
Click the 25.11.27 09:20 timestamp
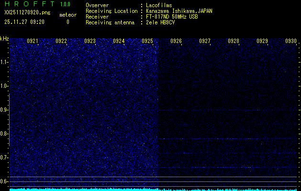pyautogui.click(x=24, y=22)
